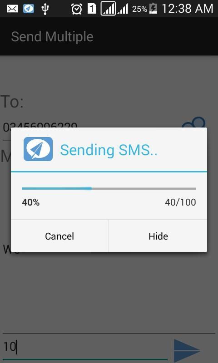Tap the Send Multiple title bar
218x363 pixels.
point(52,37)
